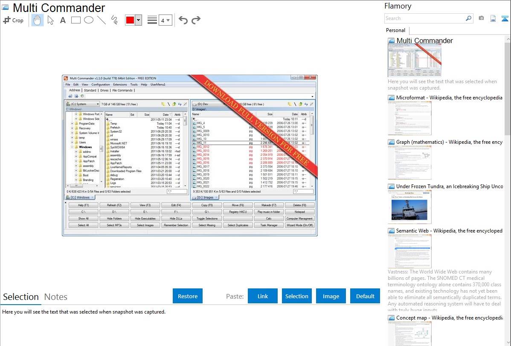Click the snapshot icon beside Graph (mathematics)
The image size is (511, 346).
(x=391, y=142)
